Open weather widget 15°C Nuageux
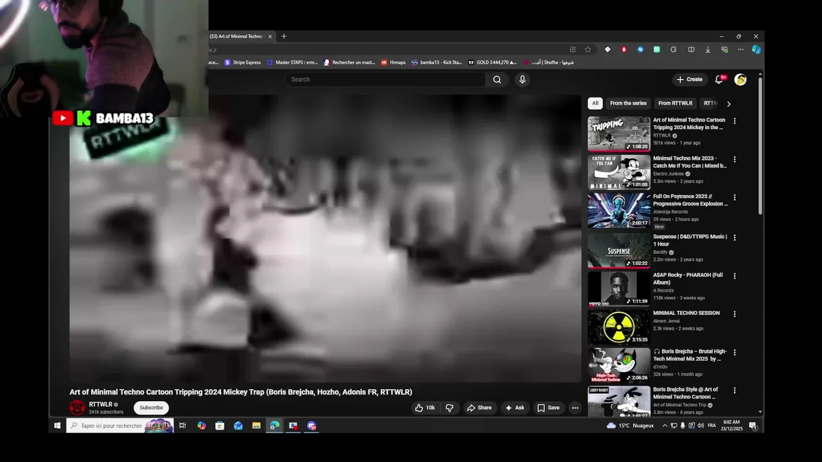 point(630,425)
